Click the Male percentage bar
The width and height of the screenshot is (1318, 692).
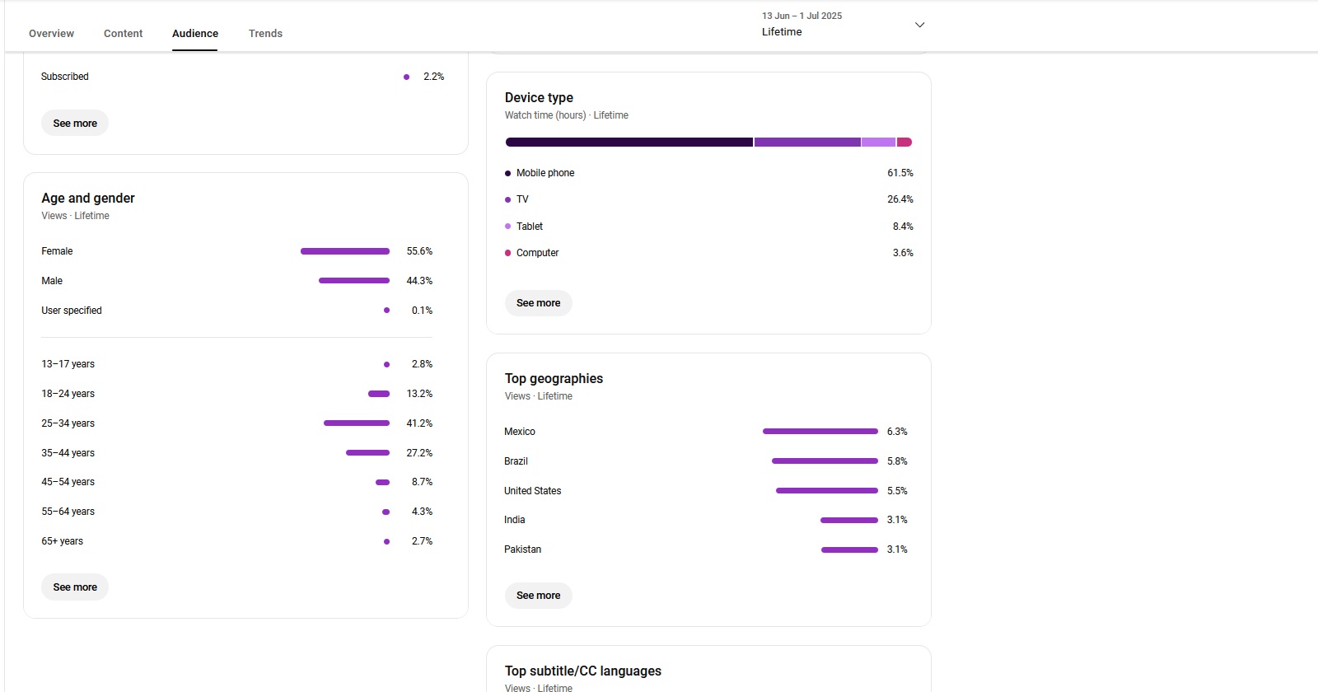point(354,281)
